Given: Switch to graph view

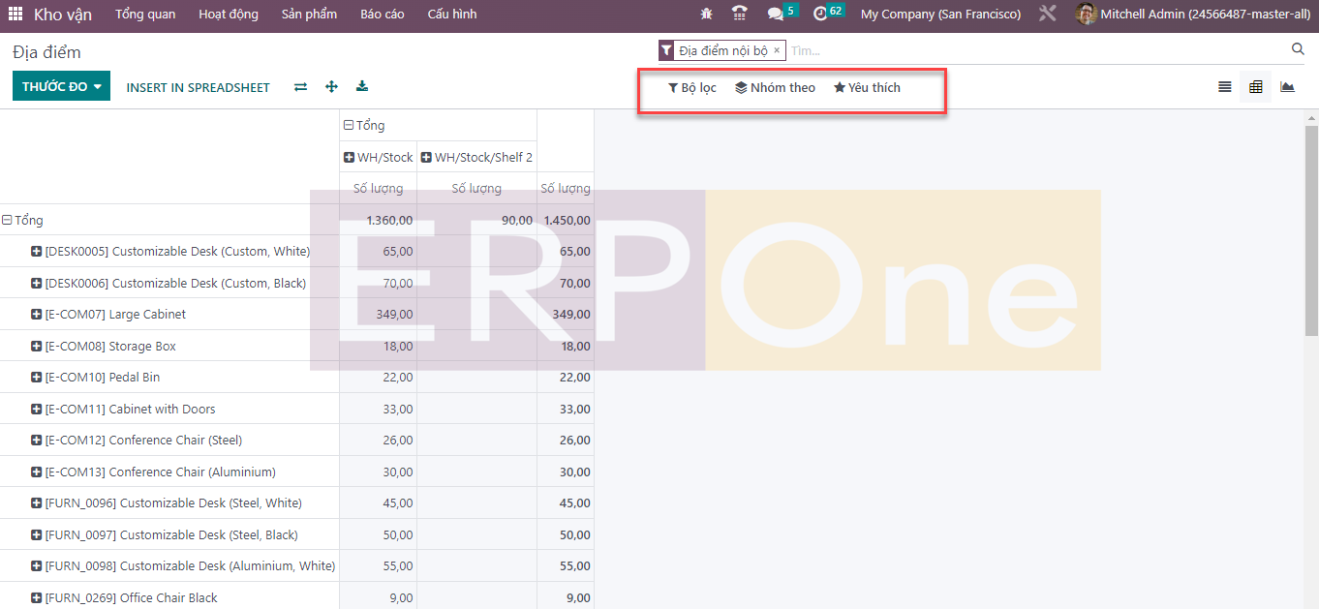Looking at the screenshot, I should pos(1287,87).
